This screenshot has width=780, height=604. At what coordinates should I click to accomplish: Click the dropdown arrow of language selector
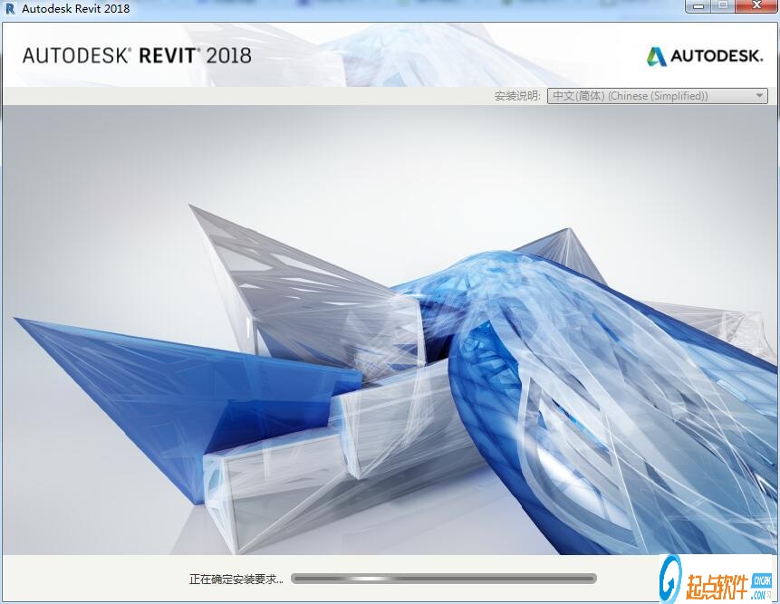tap(759, 95)
